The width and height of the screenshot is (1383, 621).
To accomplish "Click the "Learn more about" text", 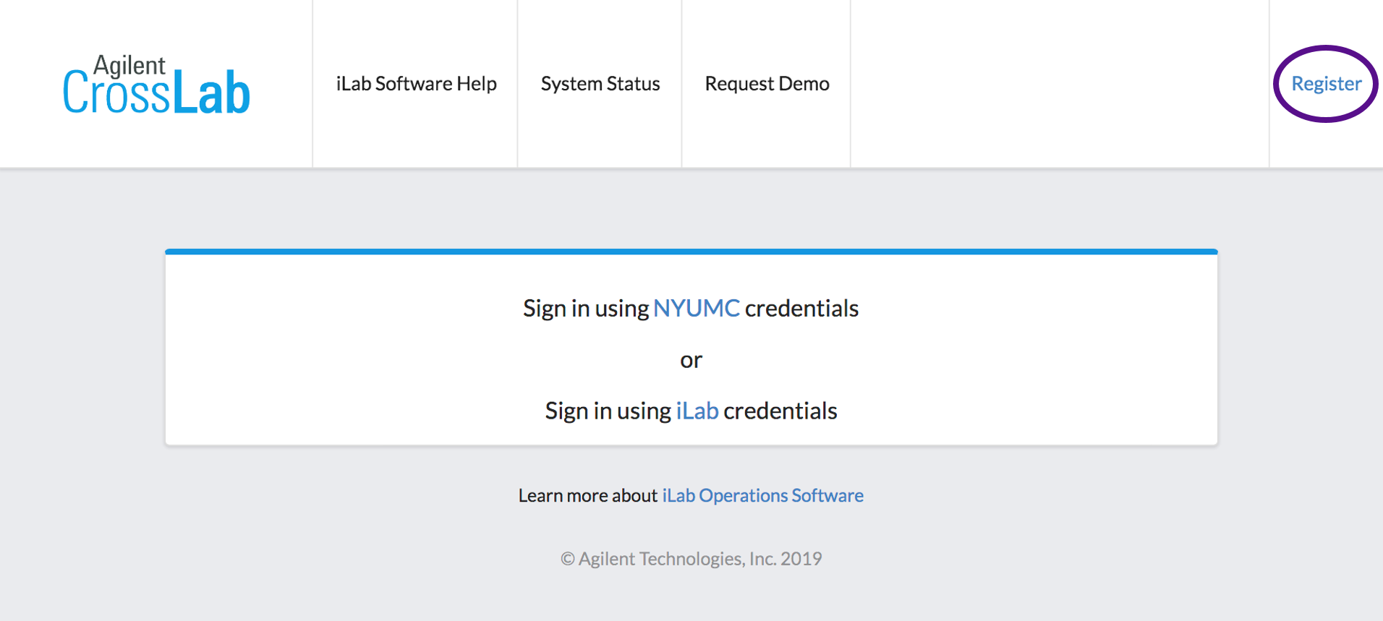I will 587,496.
